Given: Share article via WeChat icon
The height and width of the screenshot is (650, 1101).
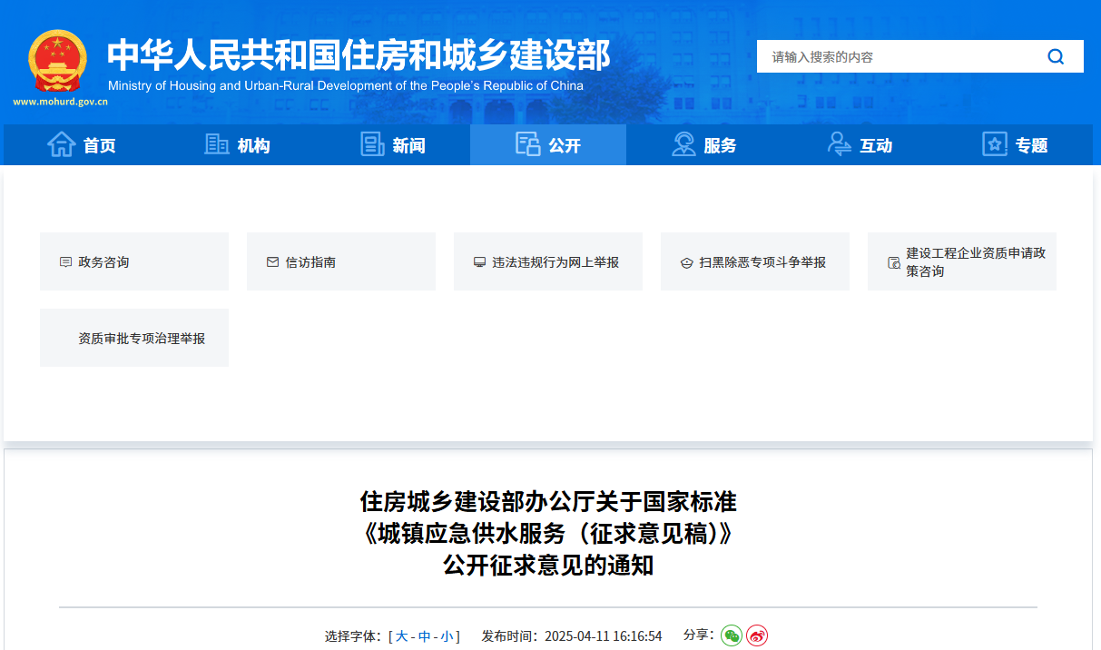Looking at the screenshot, I should click(731, 635).
